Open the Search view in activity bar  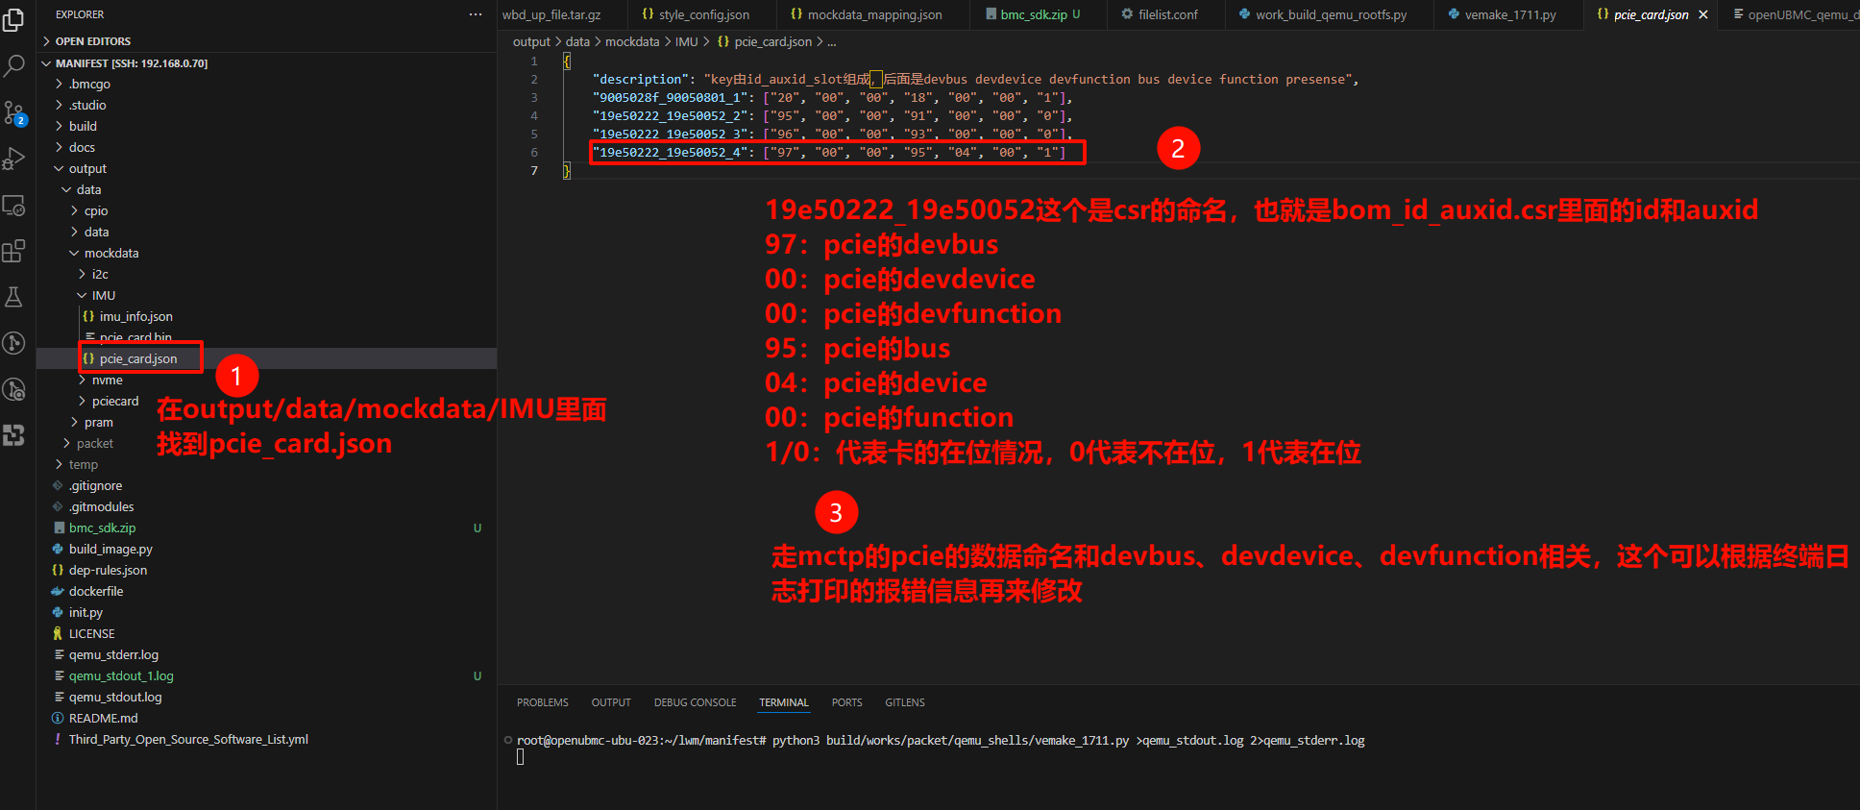[14, 66]
